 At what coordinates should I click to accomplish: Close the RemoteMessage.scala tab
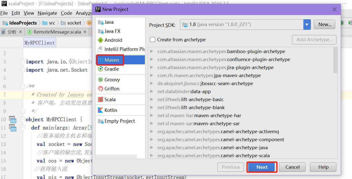coord(85,32)
